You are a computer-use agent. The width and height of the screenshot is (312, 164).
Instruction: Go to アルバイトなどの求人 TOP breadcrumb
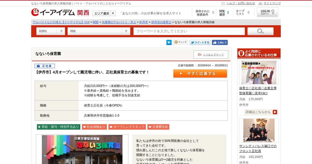pos(61,22)
